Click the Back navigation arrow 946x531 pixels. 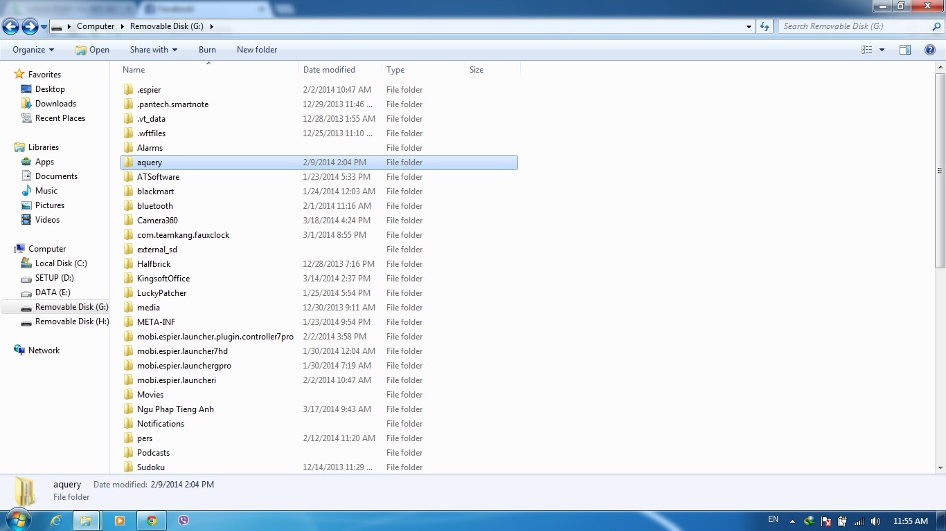[10, 27]
